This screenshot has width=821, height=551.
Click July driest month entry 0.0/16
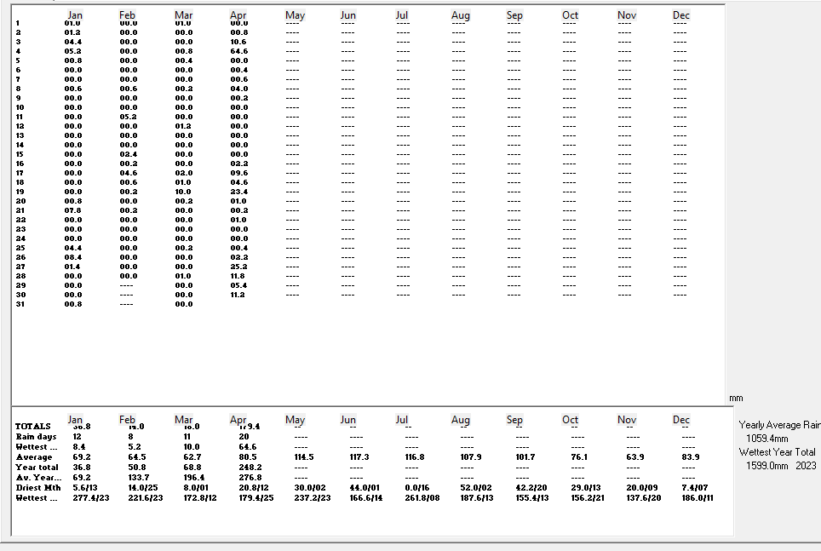[x=417, y=488]
